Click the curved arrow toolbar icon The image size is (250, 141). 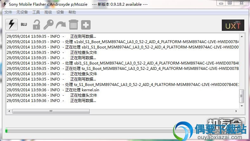click(x=61, y=25)
